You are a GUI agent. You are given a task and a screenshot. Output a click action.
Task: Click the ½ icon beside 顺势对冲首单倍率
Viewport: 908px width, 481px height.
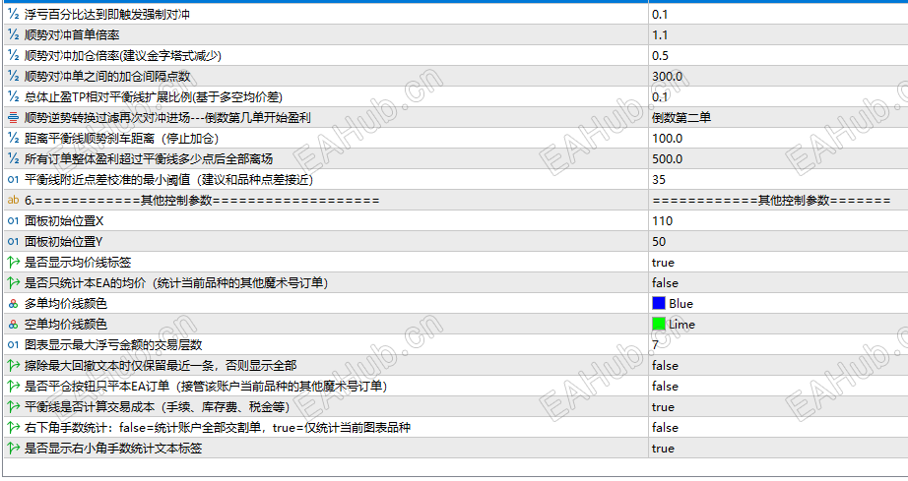pos(14,35)
